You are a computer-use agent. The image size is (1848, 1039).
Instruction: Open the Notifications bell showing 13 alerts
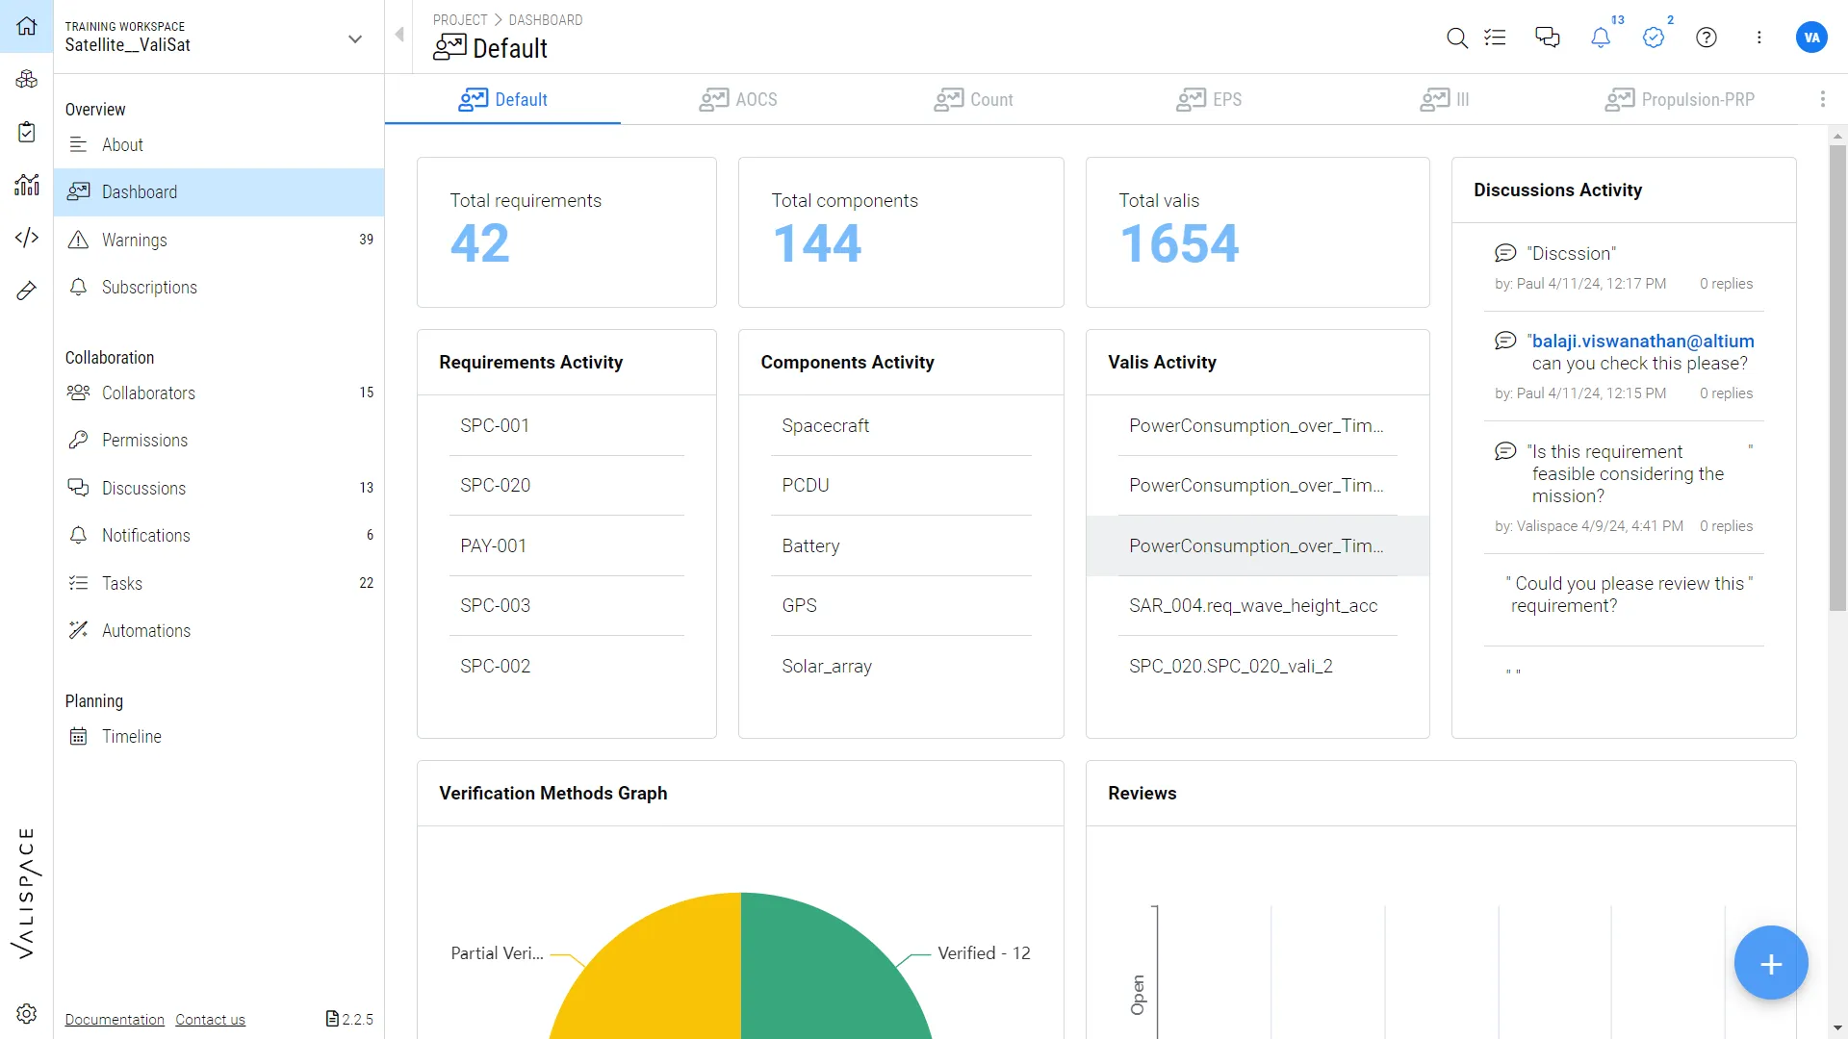coord(1601,38)
